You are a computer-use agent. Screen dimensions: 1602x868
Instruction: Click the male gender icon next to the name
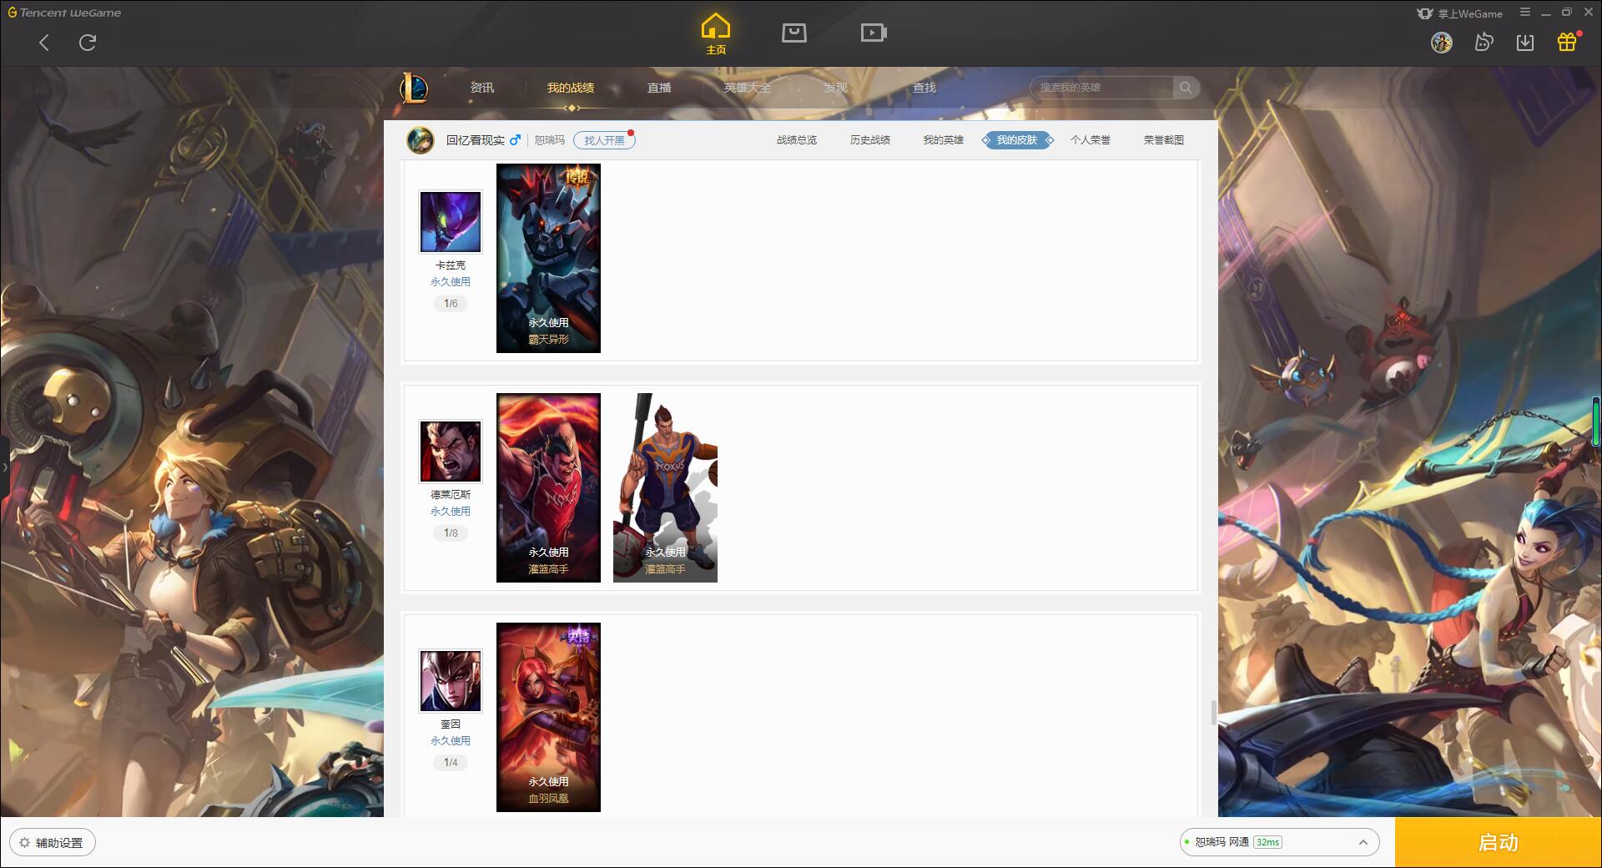point(515,140)
